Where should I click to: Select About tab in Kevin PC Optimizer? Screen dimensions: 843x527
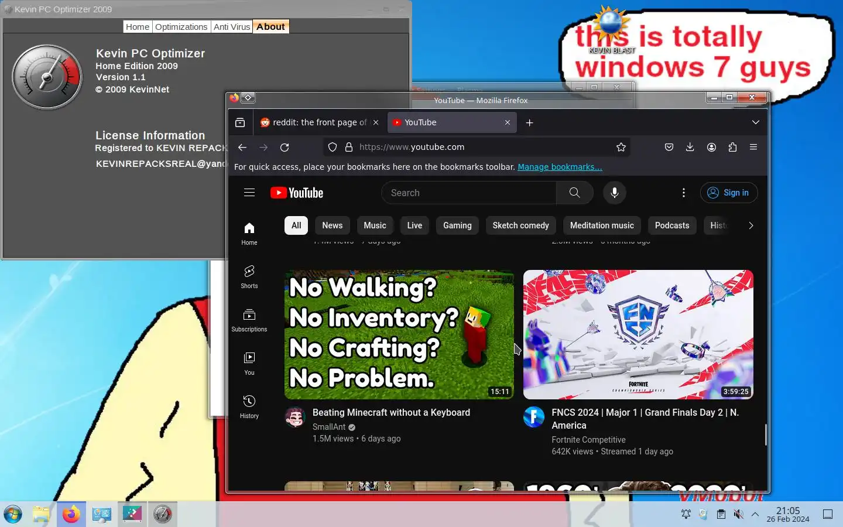270,27
